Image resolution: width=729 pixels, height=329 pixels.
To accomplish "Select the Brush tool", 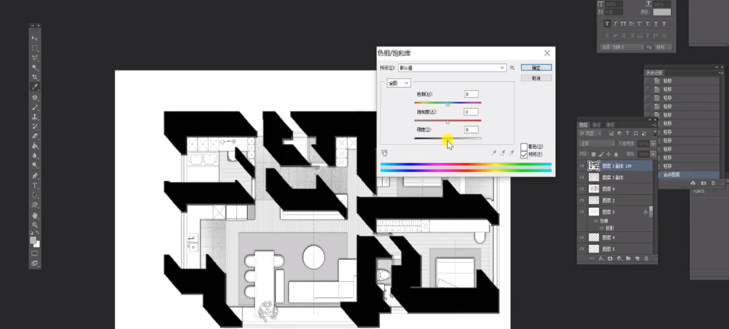I will pyautogui.click(x=35, y=107).
